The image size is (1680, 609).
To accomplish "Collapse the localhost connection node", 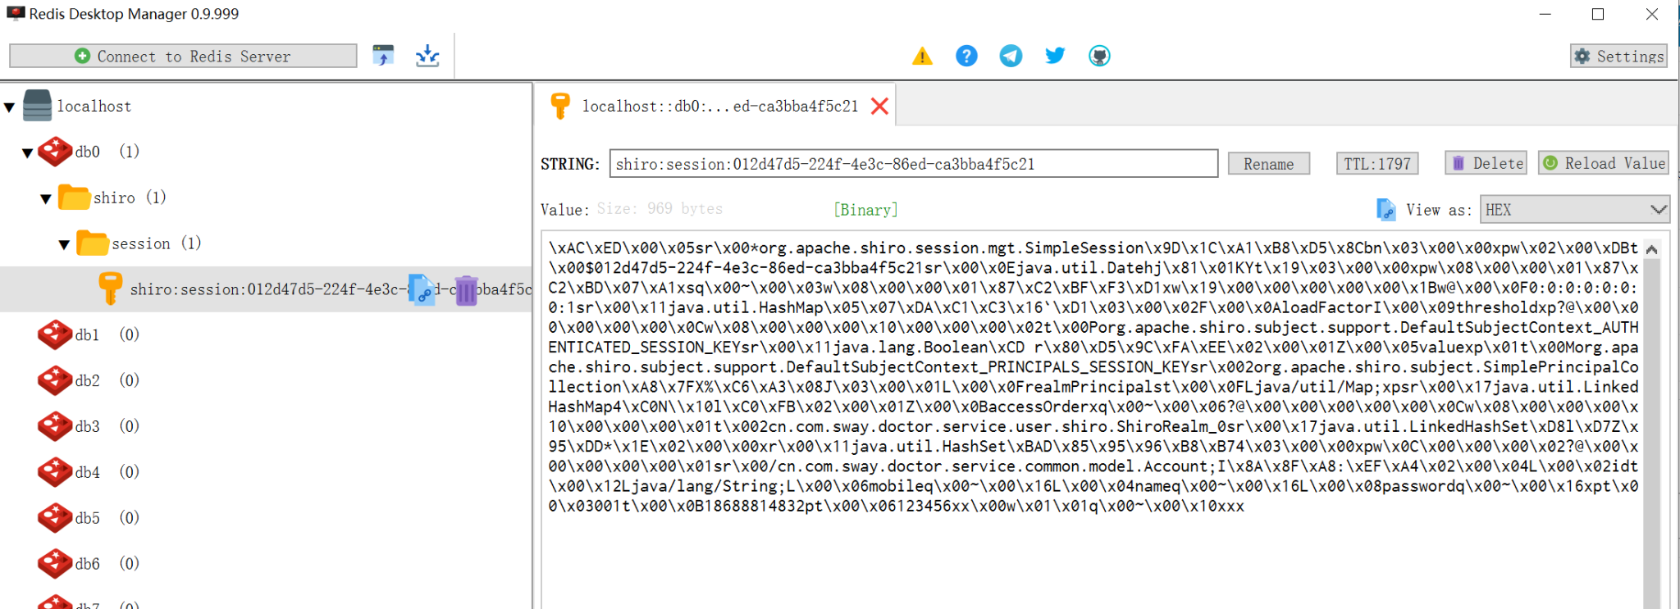I will tap(10, 107).
